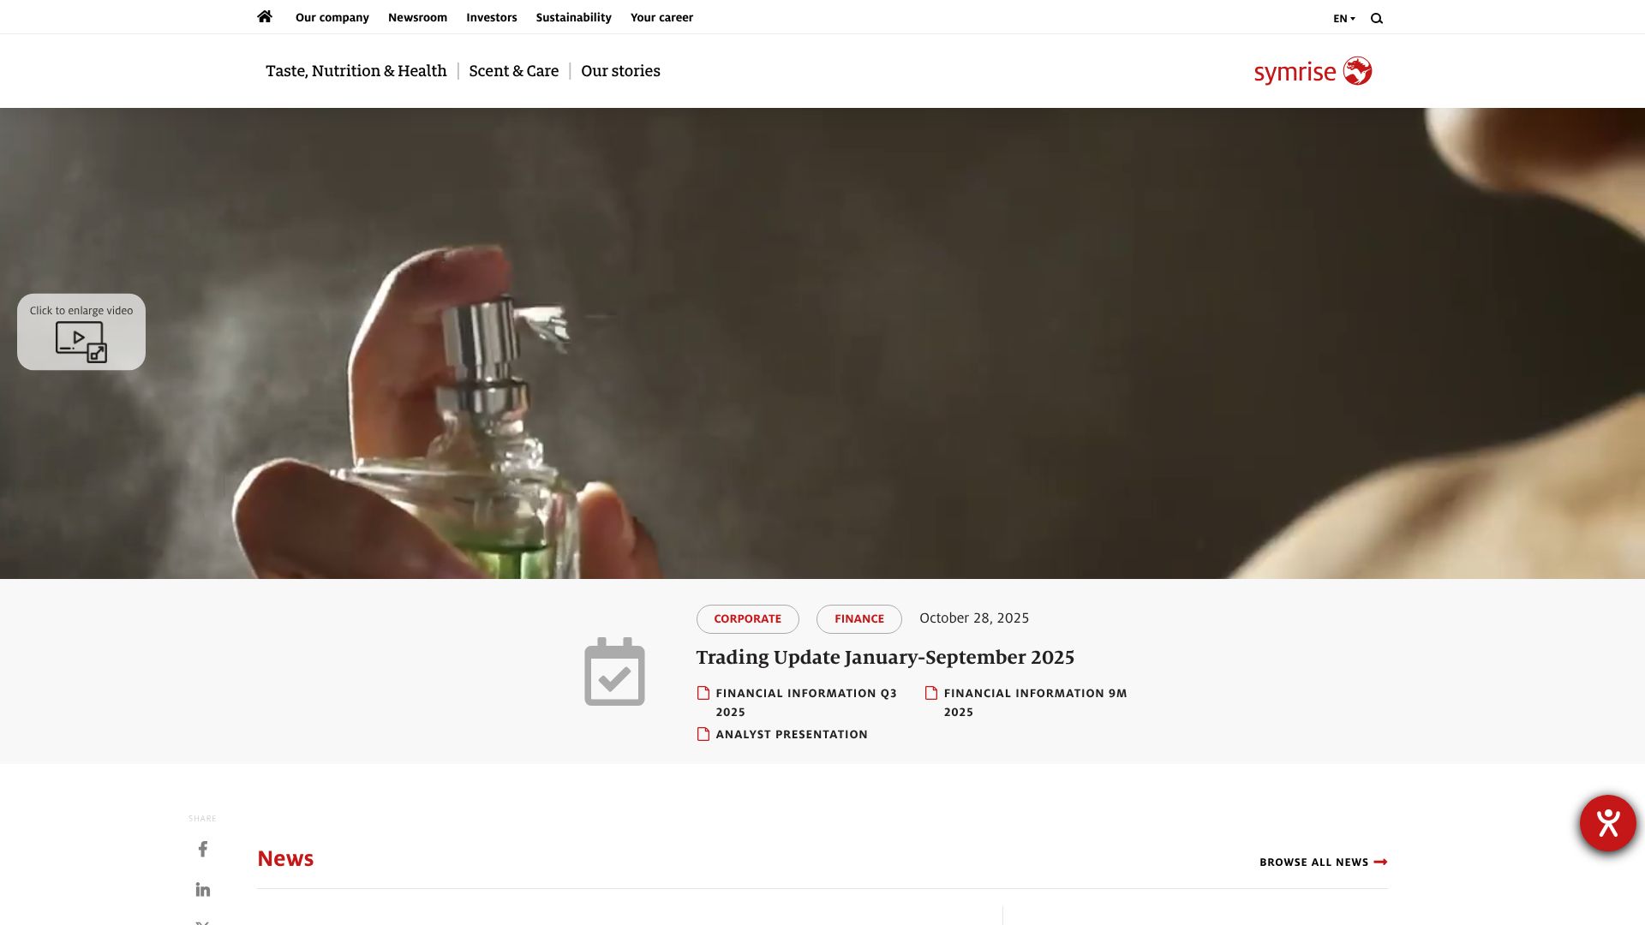Screen dimensions: 1645x925
Task: Click the home icon in top navigation
Action: (x=265, y=16)
